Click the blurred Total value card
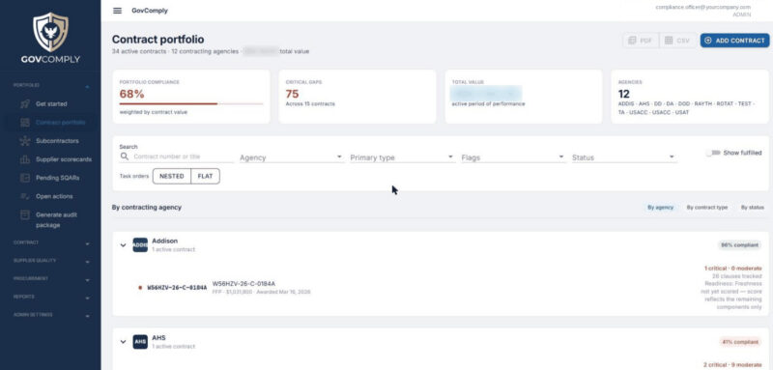Viewport: 773px width, 370px height. [x=524, y=97]
